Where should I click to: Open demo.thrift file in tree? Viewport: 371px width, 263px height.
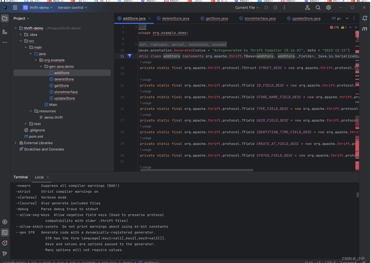[x=53, y=117]
